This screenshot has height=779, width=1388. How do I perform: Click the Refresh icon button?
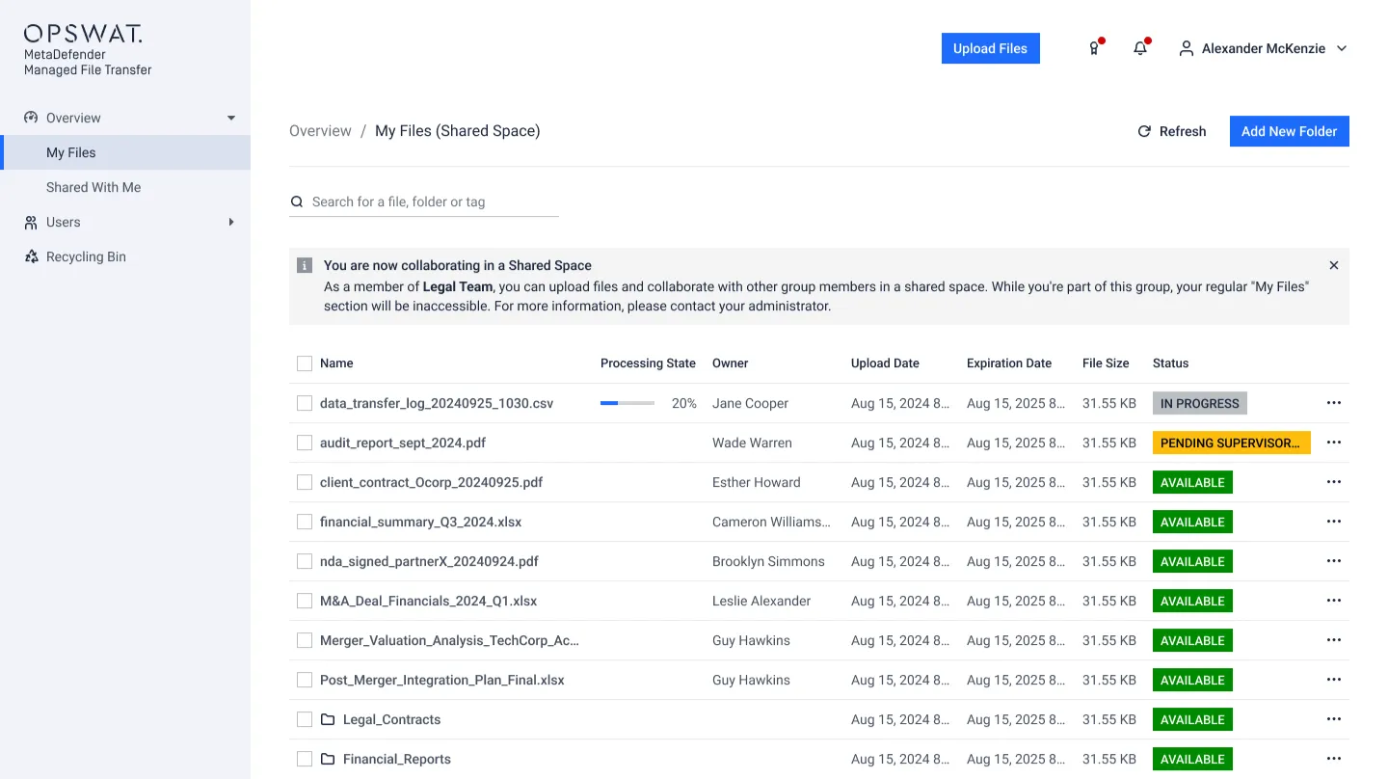pyautogui.click(x=1144, y=131)
